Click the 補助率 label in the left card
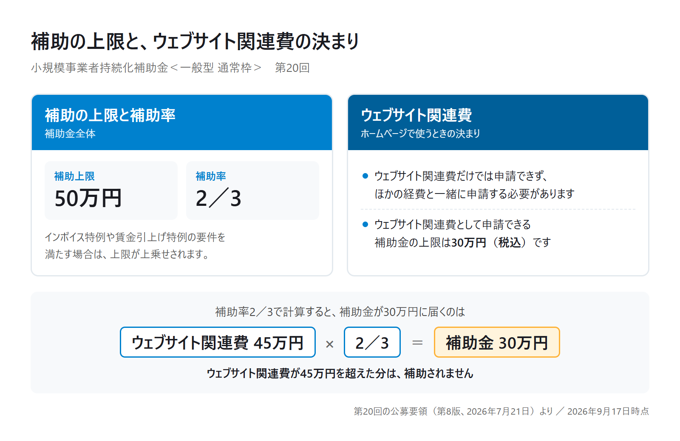 pyautogui.click(x=211, y=176)
